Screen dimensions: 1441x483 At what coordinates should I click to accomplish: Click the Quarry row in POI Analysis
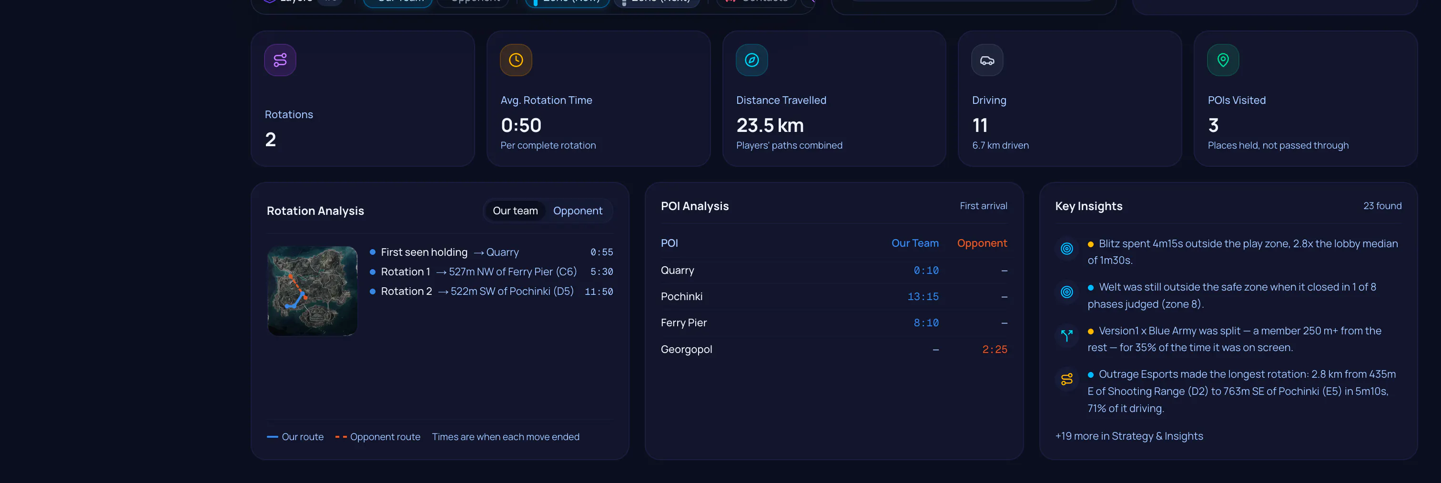[x=834, y=271]
